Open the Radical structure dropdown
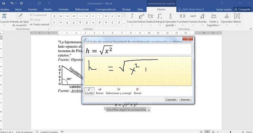Viewport: 253px width, 133px height. [x=151, y=20]
